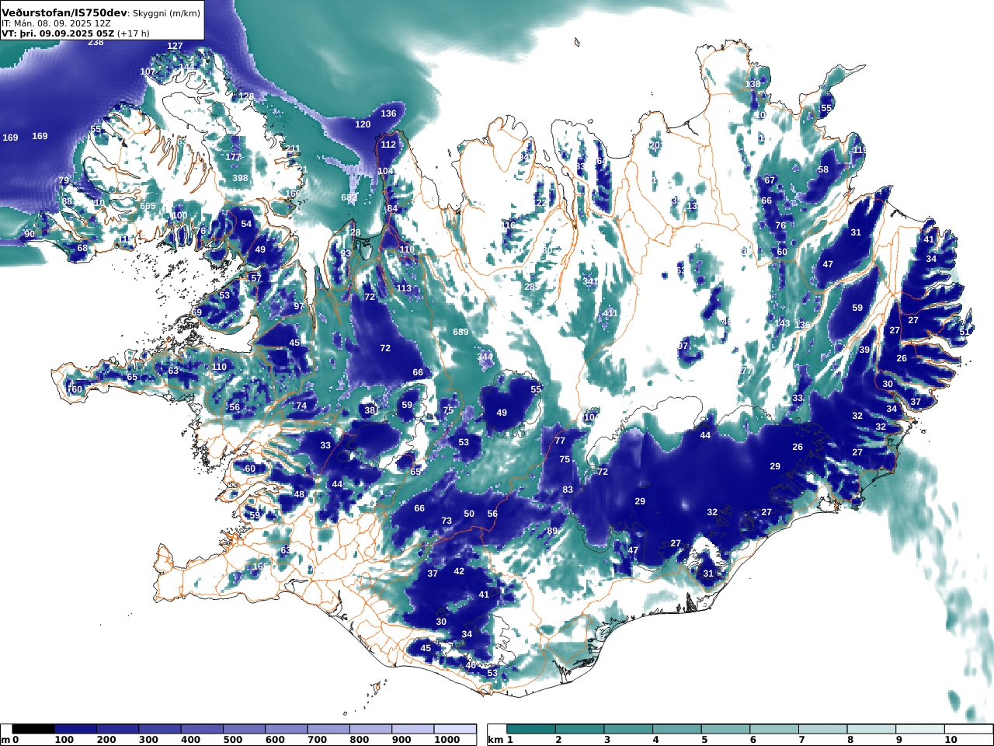Image resolution: width=994 pixels, height=746 pixels.
Task: Pick the 500–600 m legend color segment
Action: click(x=244, y=729)
